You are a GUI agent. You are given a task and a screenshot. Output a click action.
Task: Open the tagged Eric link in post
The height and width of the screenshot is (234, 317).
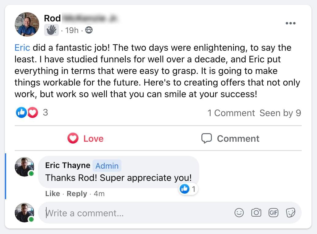click(x=22, y=48)
